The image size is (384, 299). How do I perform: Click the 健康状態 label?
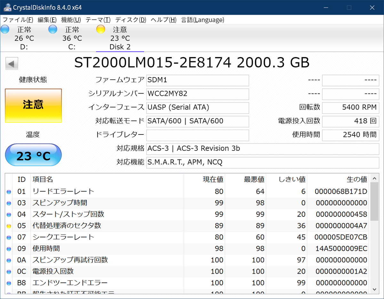point(33,80)
